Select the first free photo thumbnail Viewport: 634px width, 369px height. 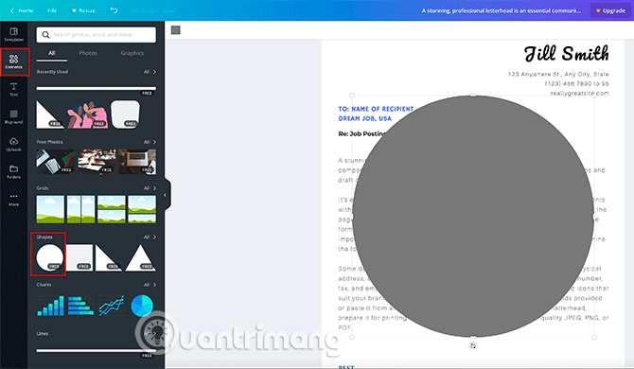click(56, 162)
